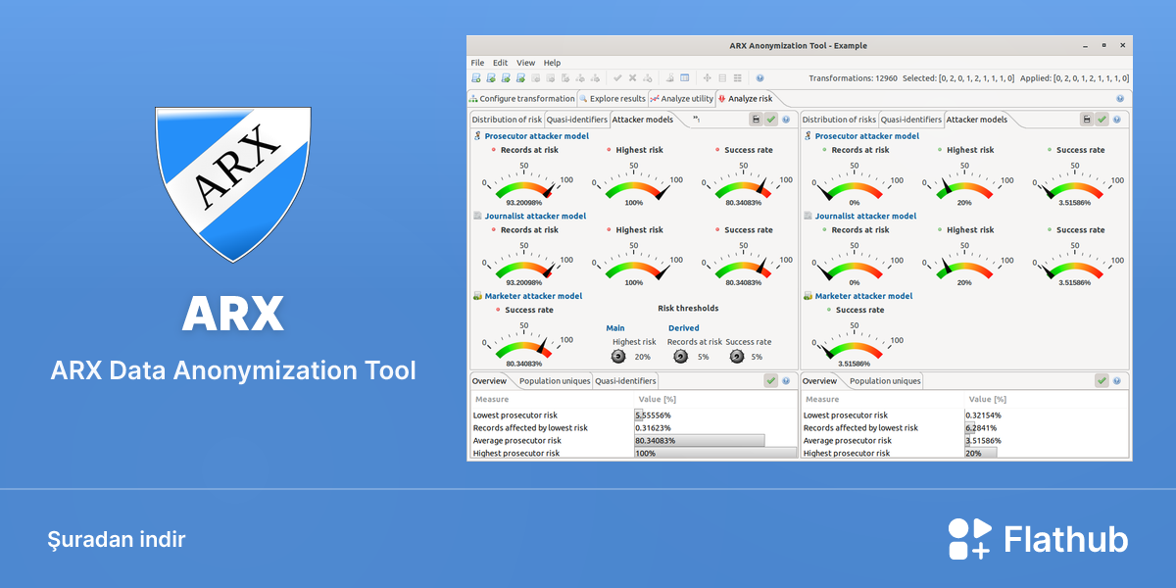1176x588 pixels.
Task: Click the first project icon in the toolbar
Action: point(476,77)
